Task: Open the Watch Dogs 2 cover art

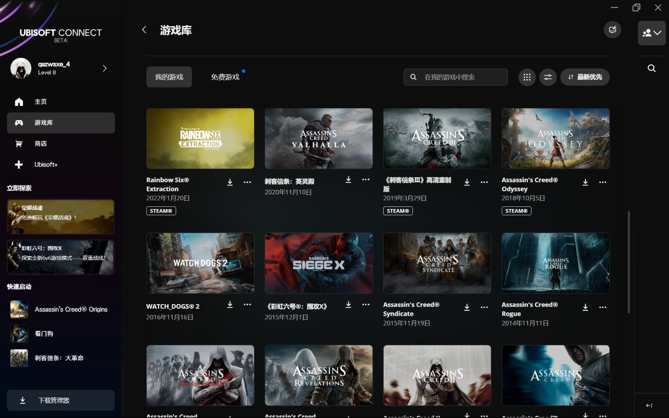Action: pos(200,263)
